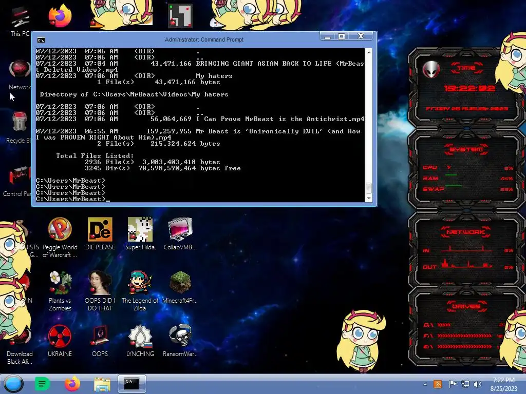The image size is (526, 394).
Task: Click the RAM row in SYSTEM widget
Action: (467, 178)
